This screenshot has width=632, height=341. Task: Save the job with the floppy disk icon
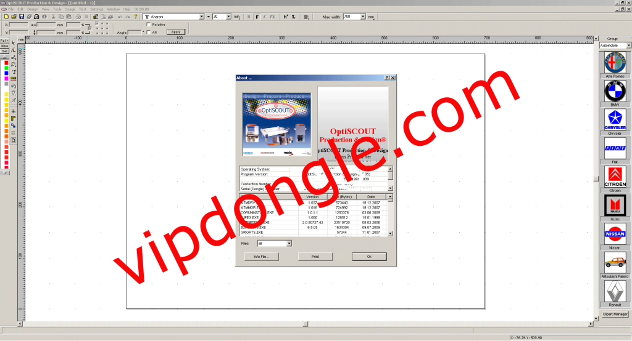click(22, 17)
